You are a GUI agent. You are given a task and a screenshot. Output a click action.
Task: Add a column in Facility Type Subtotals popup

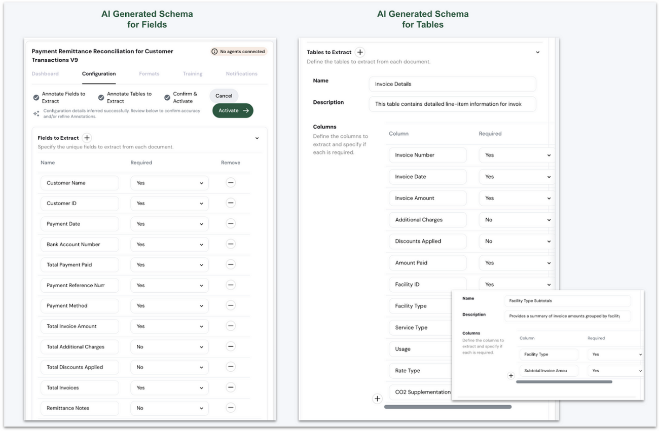[x=510, y=375]
